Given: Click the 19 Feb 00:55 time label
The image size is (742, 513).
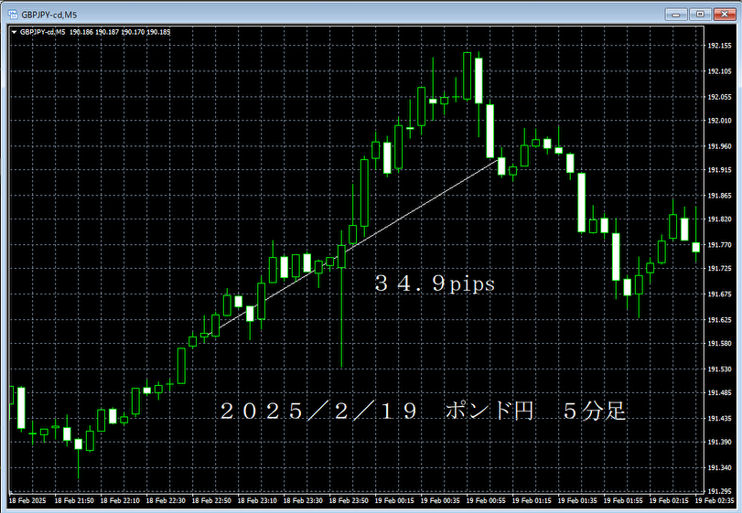Looking at the screenshot, I should [x=486, y=501].
